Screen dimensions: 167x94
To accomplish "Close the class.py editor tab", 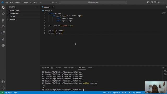I will pos(53,7).
